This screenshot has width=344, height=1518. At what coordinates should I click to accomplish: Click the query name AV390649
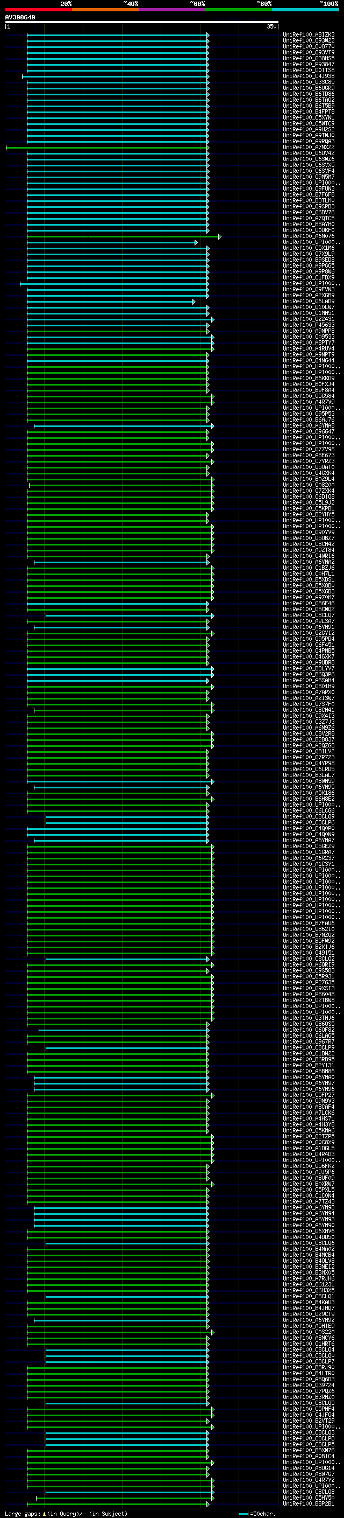pyautogui.click(x=20, y=17)
